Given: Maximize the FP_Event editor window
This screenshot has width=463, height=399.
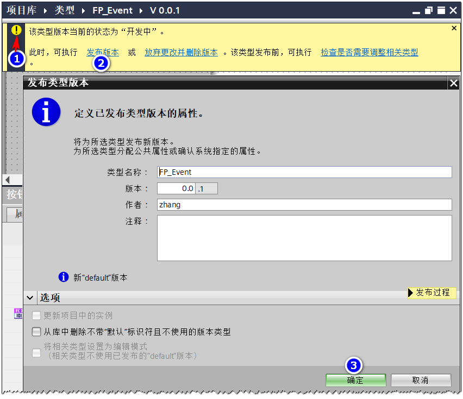Looking at the screenshot, I should coord(441,11).
